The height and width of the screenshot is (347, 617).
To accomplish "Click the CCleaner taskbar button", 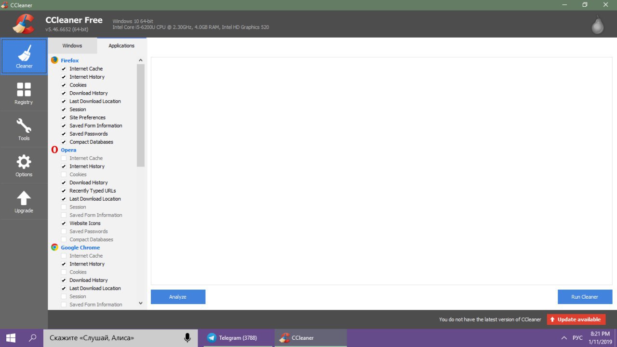I will click(311, 338).
